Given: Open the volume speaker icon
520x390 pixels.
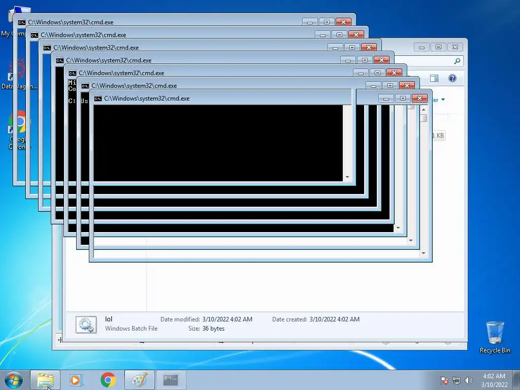Looking at the screenshot, I should tap(468, 380).
